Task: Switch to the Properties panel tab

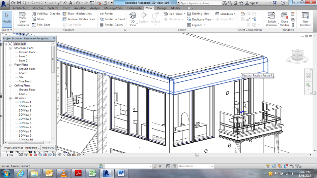Action: [48, 147]
